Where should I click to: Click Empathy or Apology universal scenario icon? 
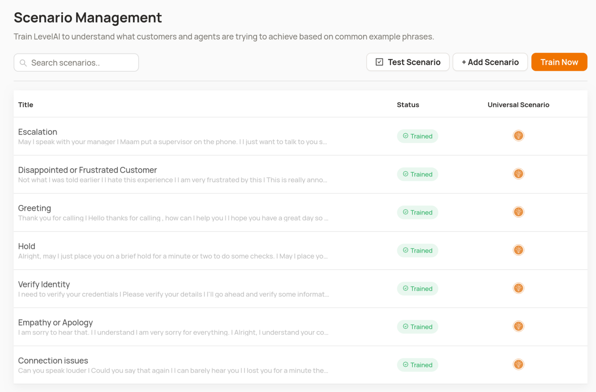click(518, 326)
